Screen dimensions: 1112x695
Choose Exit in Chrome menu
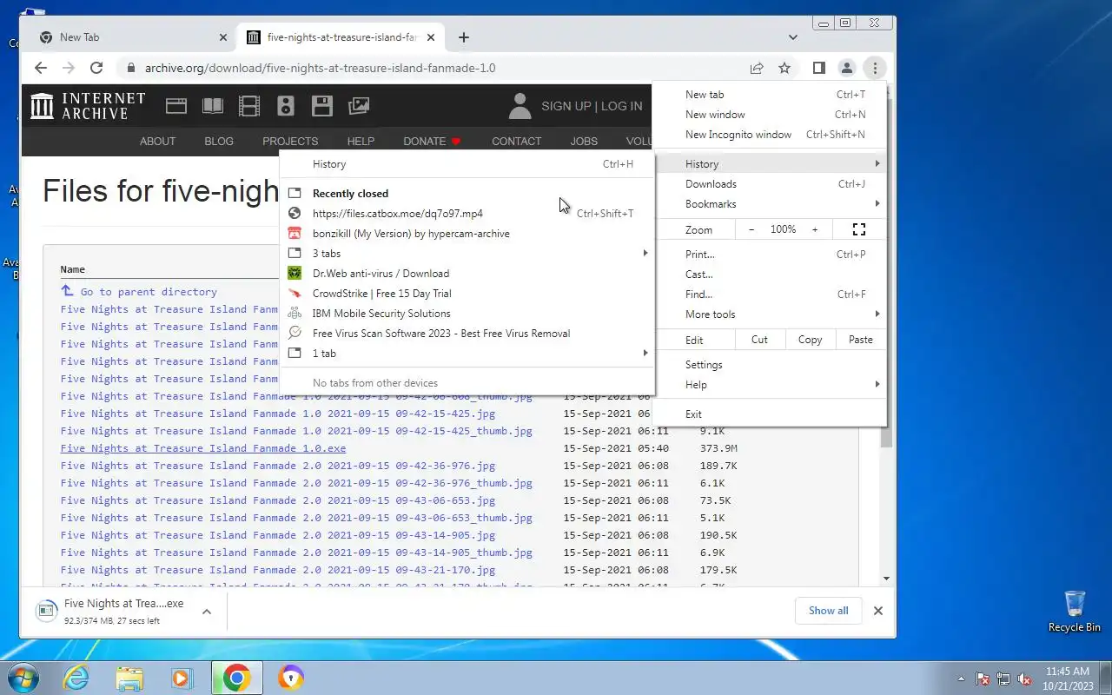tap(770, 414)
